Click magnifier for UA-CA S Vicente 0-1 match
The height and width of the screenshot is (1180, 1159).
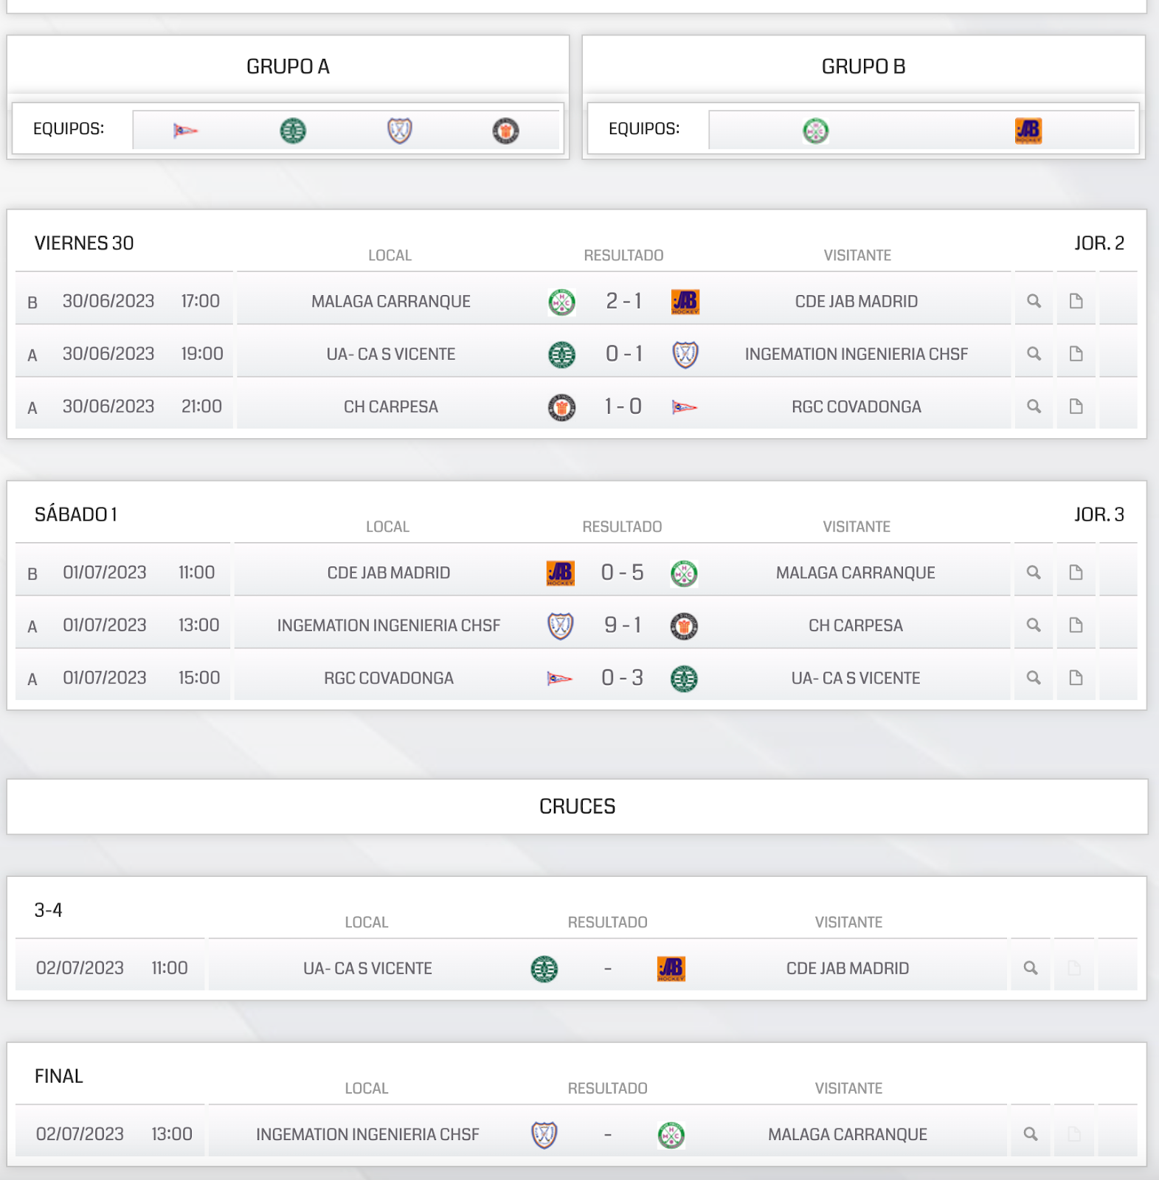click(x=1034, y=354)
